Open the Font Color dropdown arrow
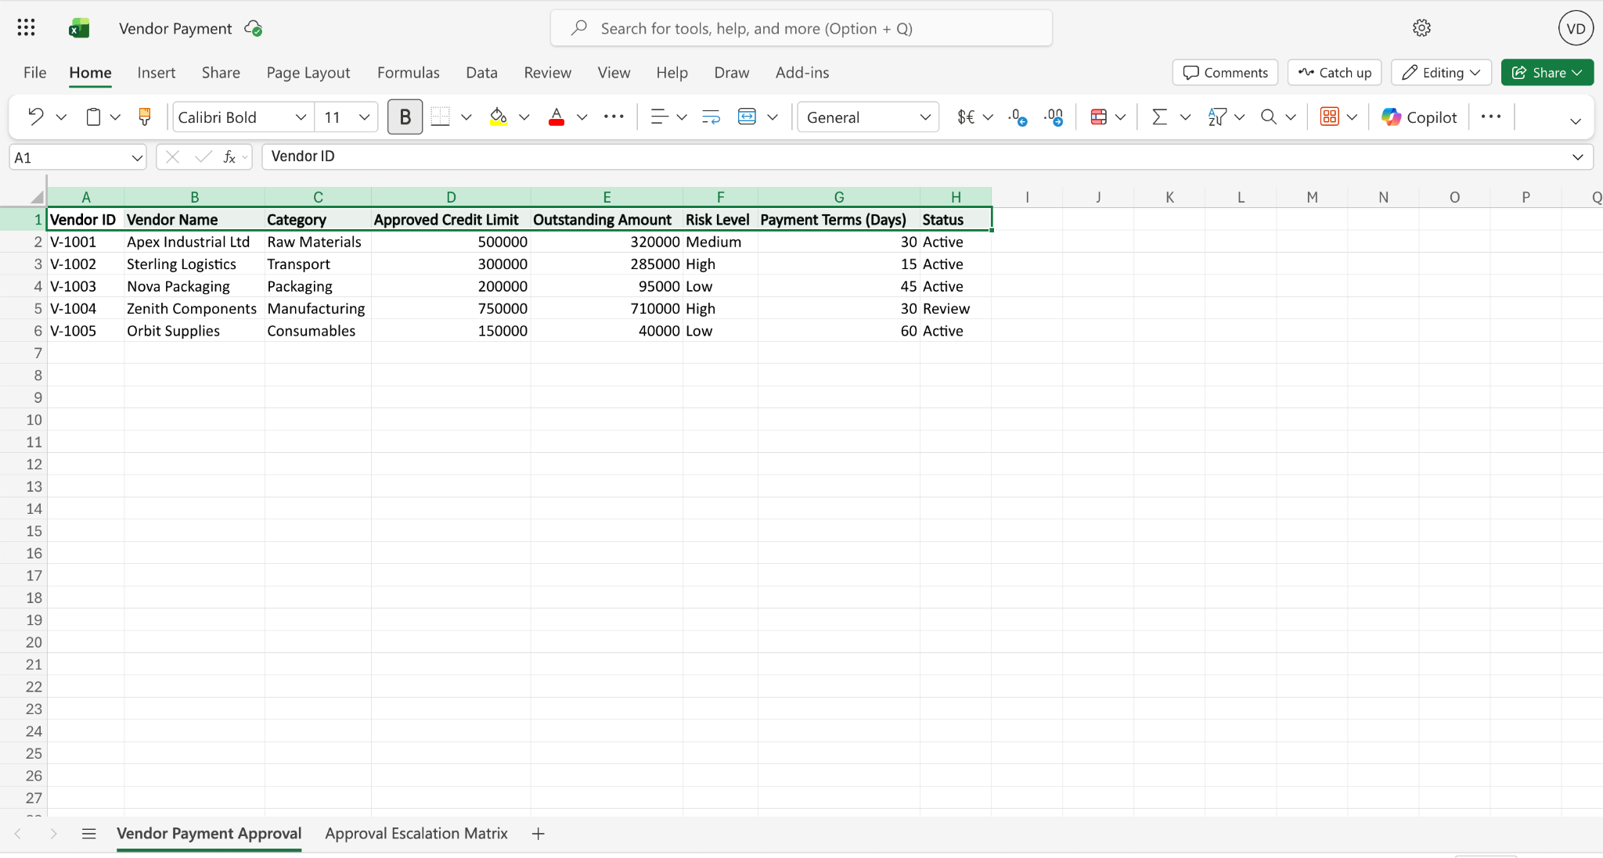Viewport: 1603px width, 858px height. [x=581, y=117]
